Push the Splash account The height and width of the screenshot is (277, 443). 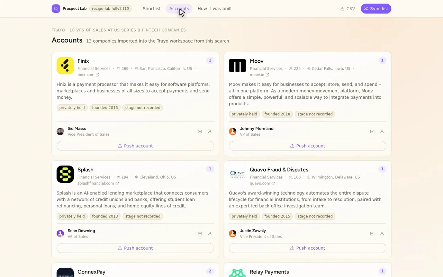click(135, 248)
